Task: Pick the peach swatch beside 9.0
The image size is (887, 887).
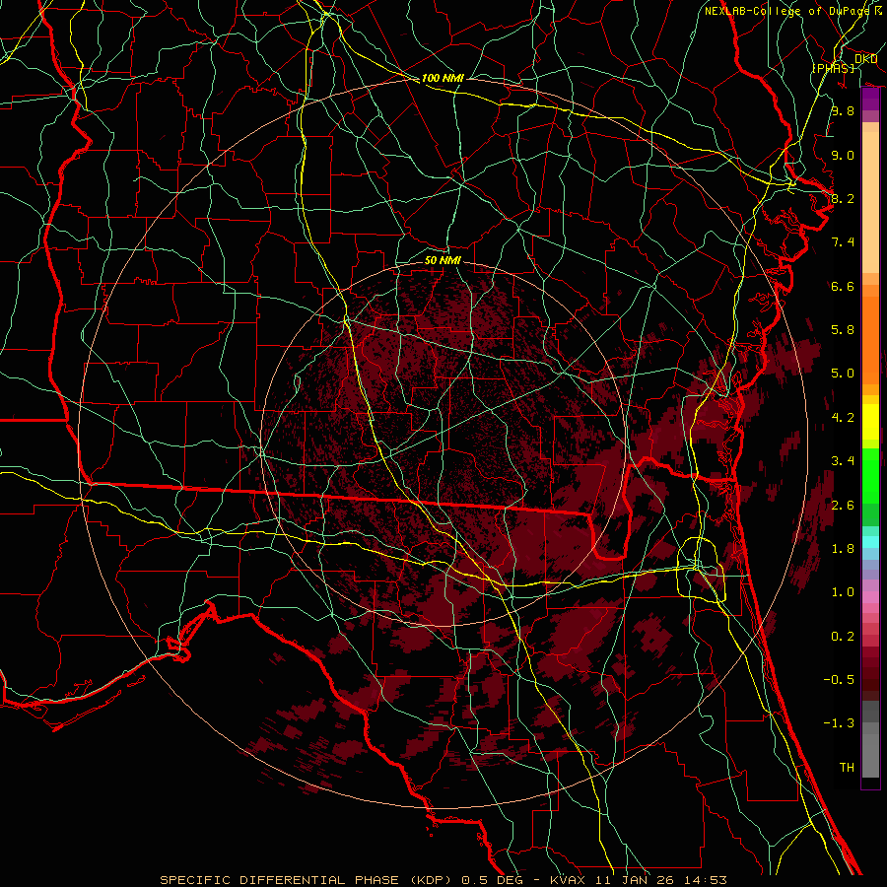Action: coord(870,155)
